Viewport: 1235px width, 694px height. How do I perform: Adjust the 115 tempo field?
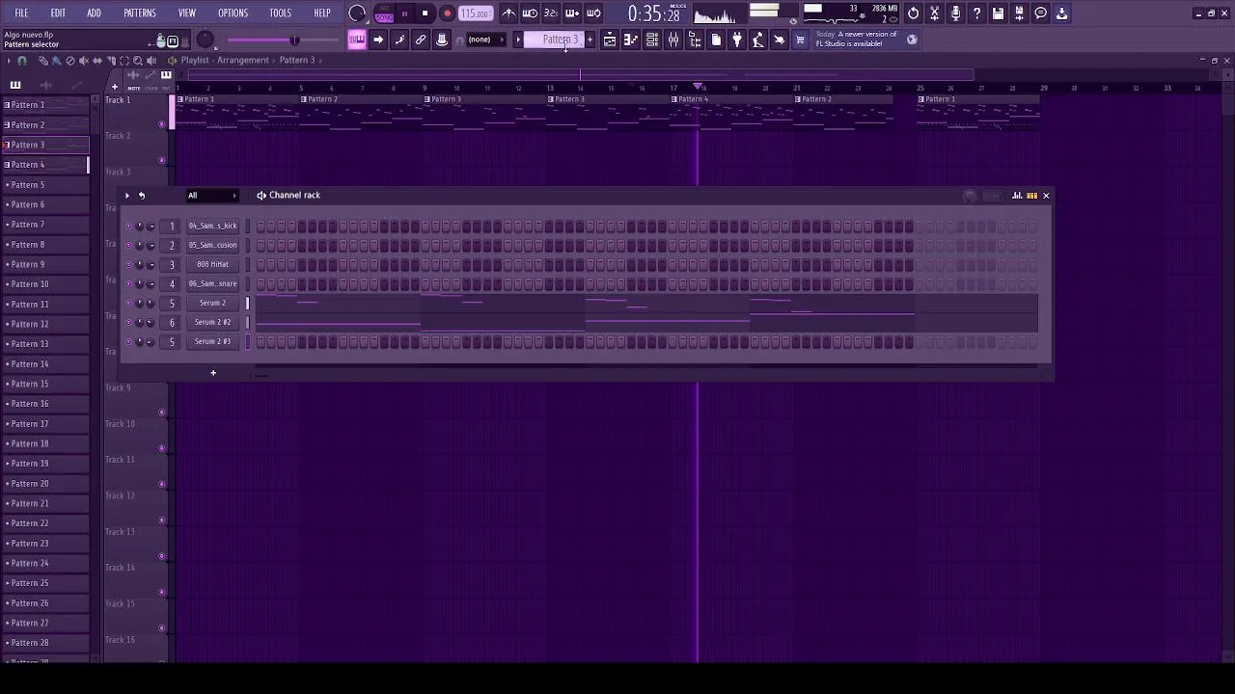pyautogui.click(x=475, y=13)
